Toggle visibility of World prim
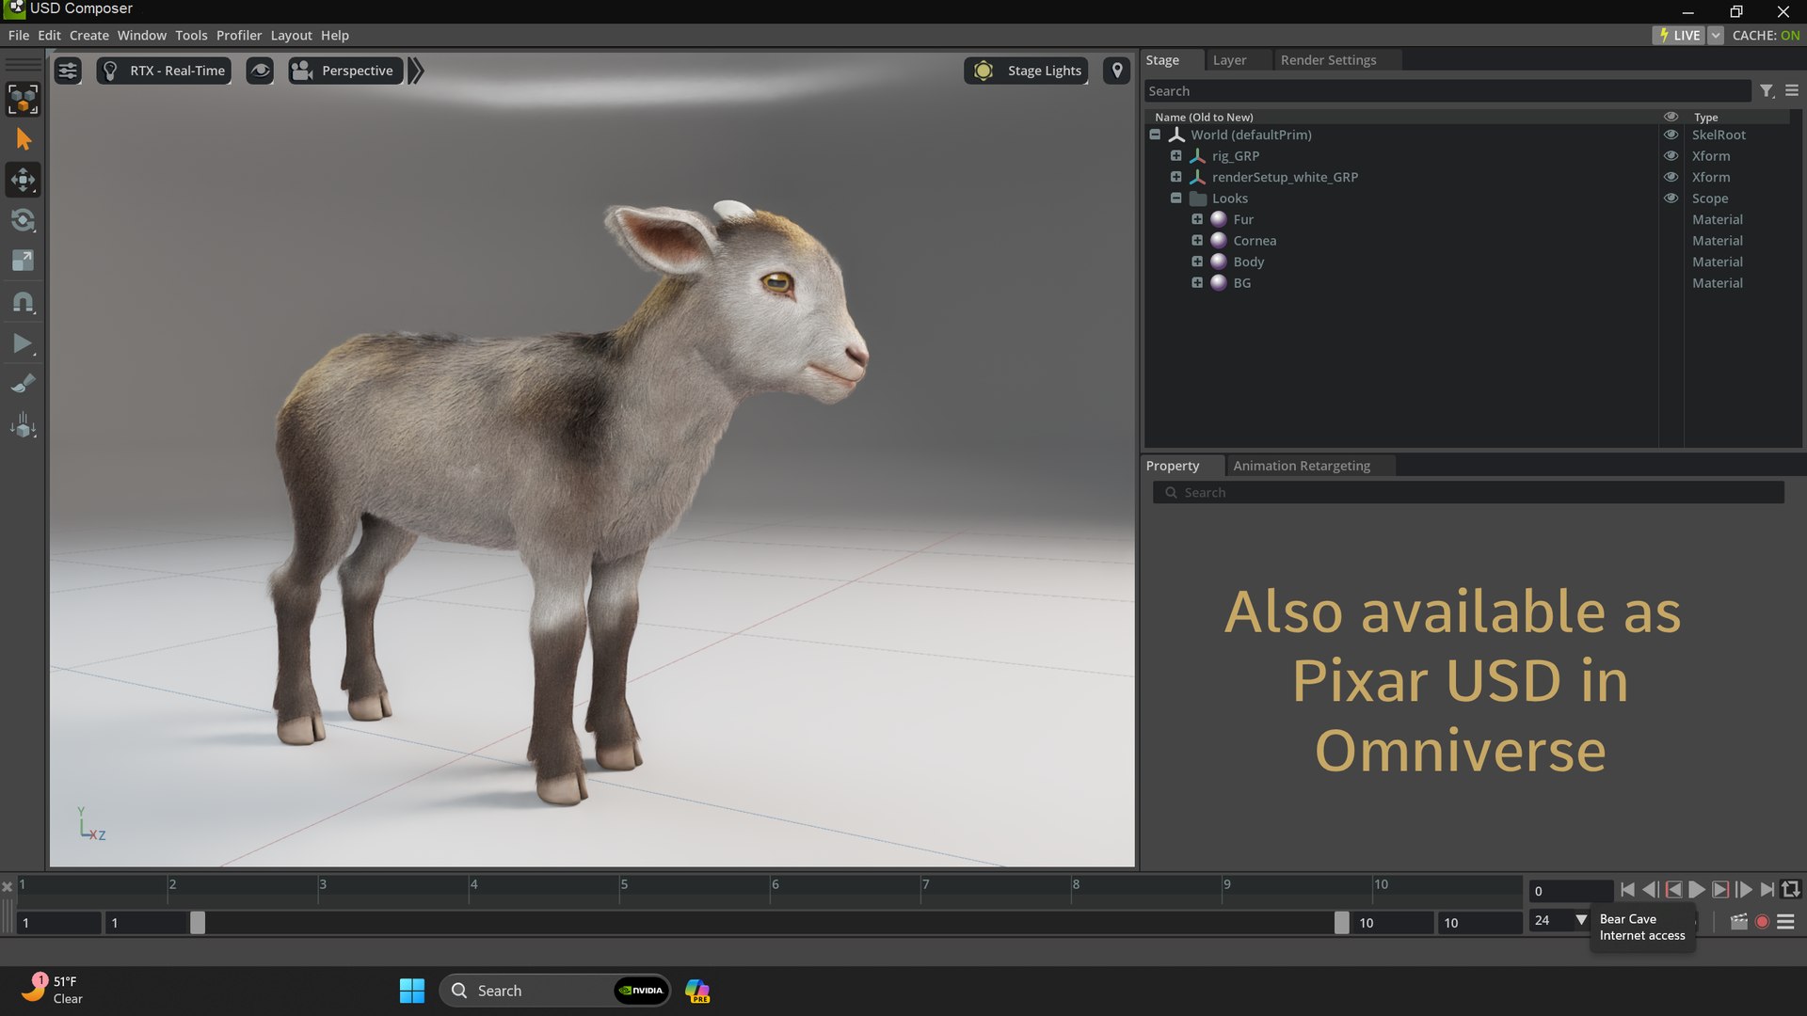Viewport: 1807px width, 1016px height. [x=1671, y=135]
